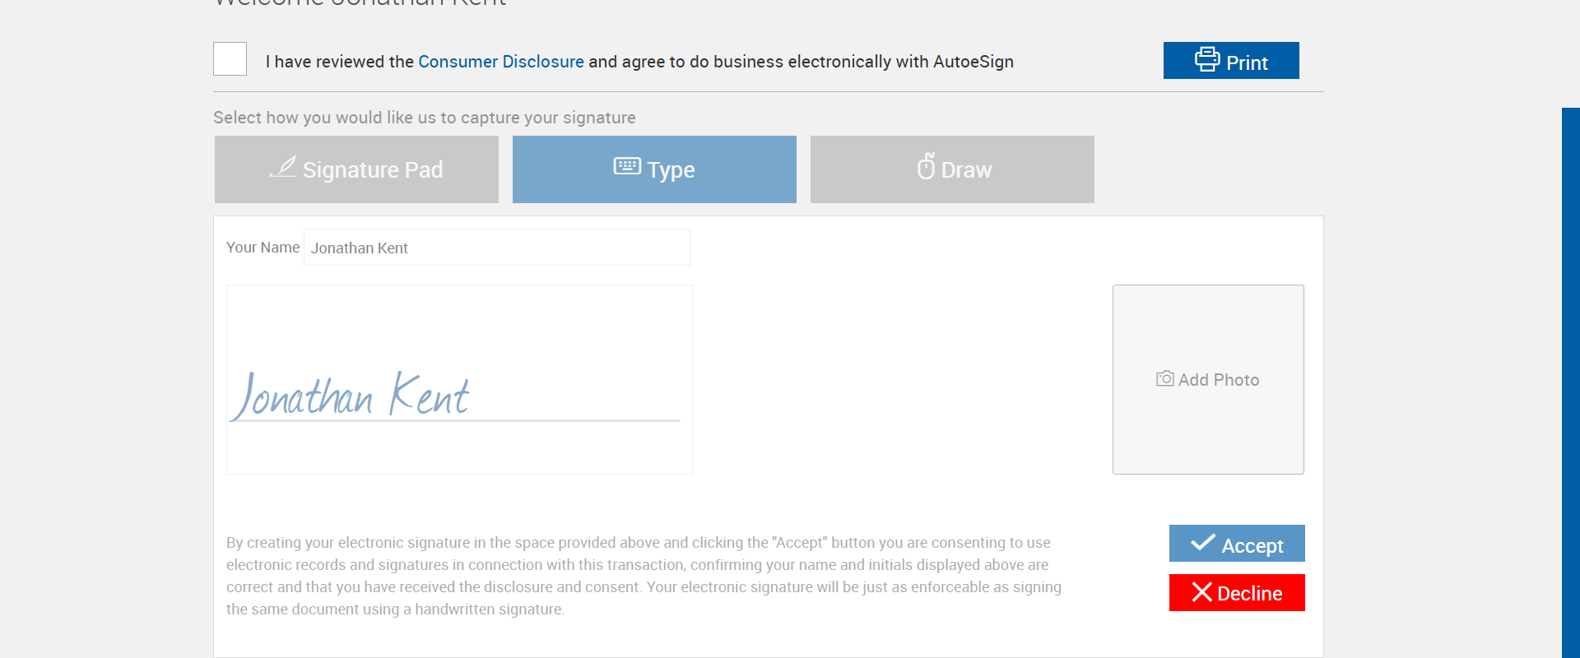The height and width of the screenshot is (658, 1580).
Task: Check the Consumer Disclosure agreement checkbox
Action: point(230,59)
